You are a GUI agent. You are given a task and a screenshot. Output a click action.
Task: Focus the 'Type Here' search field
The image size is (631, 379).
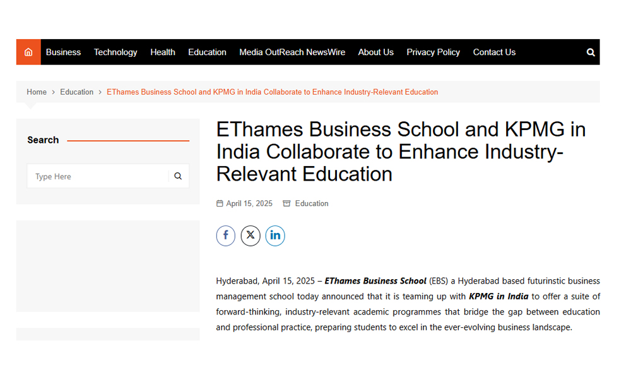98,176
